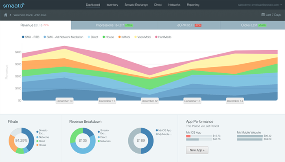Viewport: 285px width, 162px height.
Task: Click the $189 app revenue donut
Action: [x=141, y=141]
